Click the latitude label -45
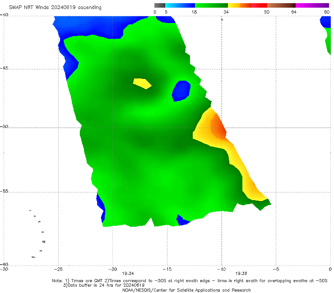The height and width of the screenshot is (293, 334). tap(4, 68)
